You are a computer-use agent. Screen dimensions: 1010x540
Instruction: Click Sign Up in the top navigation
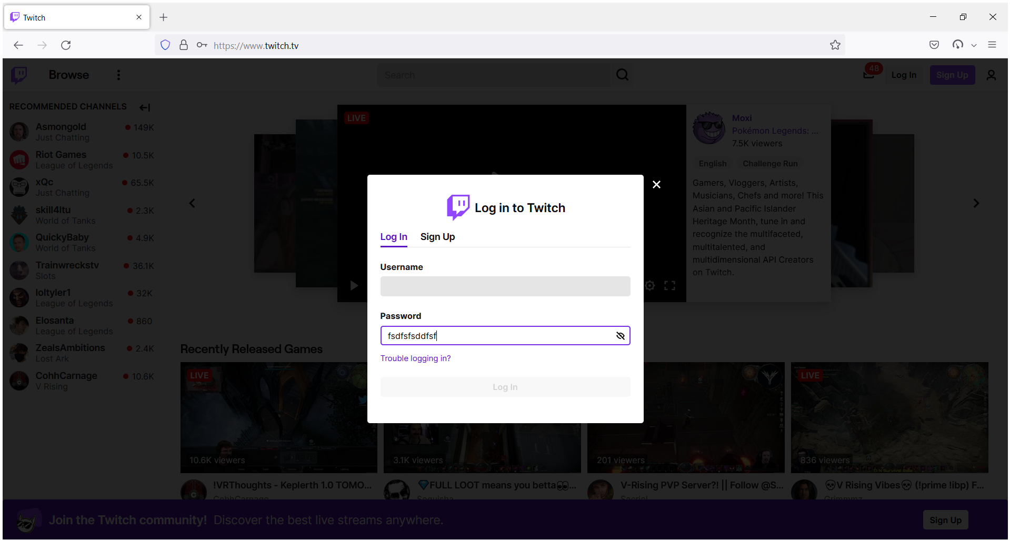click(x=952, y=75)
